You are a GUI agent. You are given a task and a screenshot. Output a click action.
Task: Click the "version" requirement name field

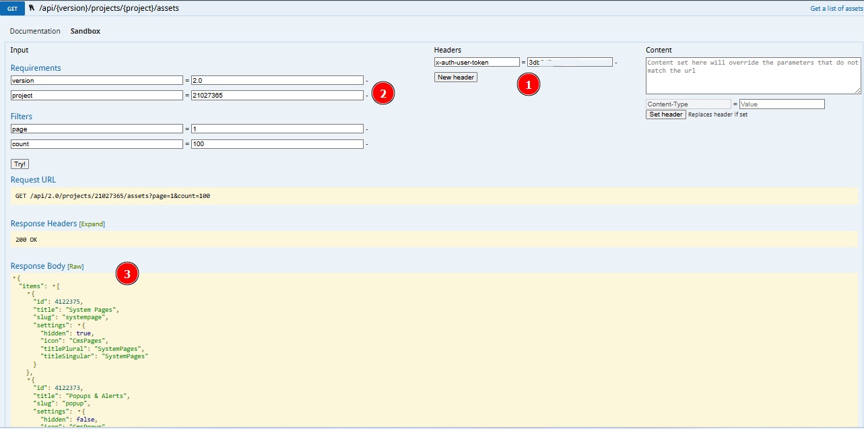pos(96,80)
